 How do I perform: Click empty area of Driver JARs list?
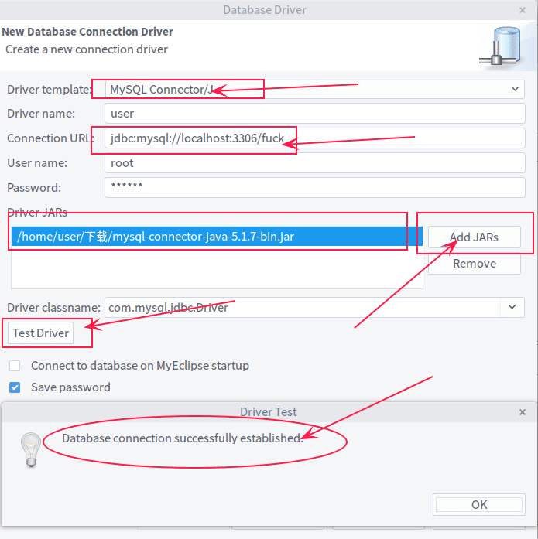(217, 269)
